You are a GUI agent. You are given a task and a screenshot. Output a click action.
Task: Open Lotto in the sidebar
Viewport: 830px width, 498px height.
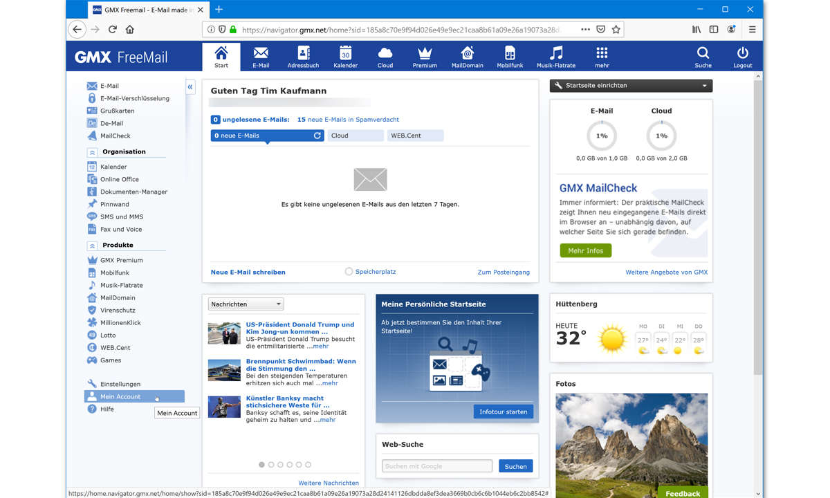point(108,335)
